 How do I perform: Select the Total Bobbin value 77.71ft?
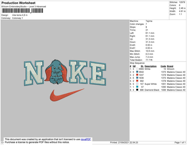(149, 60)
